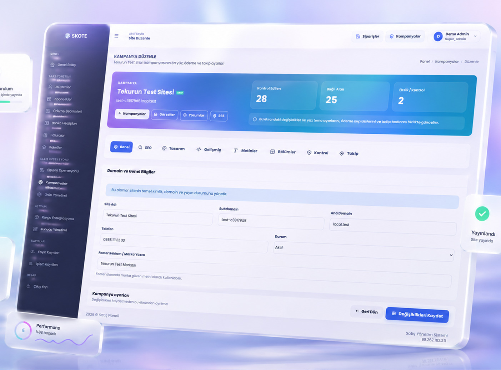
Task: Go to the Bölümler tab
Action: (x=283, y=152)
